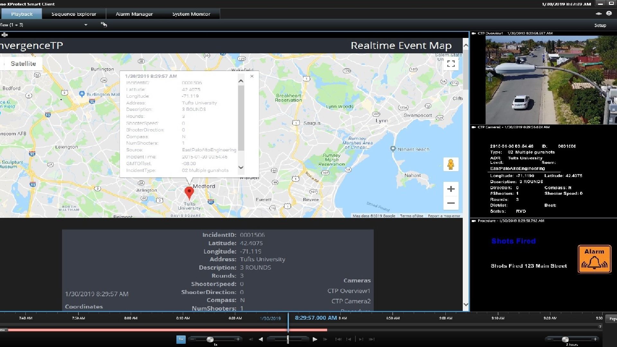Step to the next frame
This screenshot has width=617, height=347.
click(325, 339)
